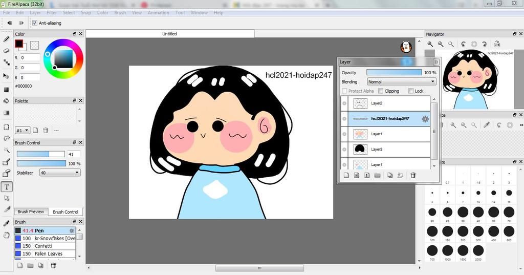Delete the selected brush with trash icon
Image resolution: width=524 pixels, height=275 pixels.
click(53, 265)
